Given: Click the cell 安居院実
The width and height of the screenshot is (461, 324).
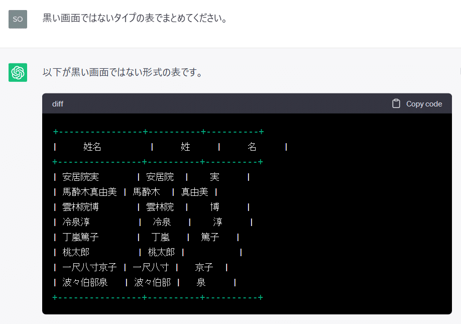Looking at the screenshot, I should [x=80, y=177].
